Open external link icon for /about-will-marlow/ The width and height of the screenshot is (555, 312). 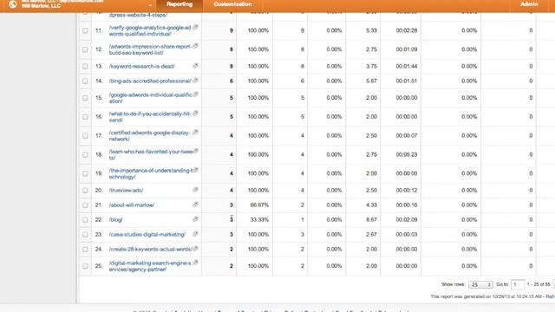pyautogui.click(x=195, y=205)
